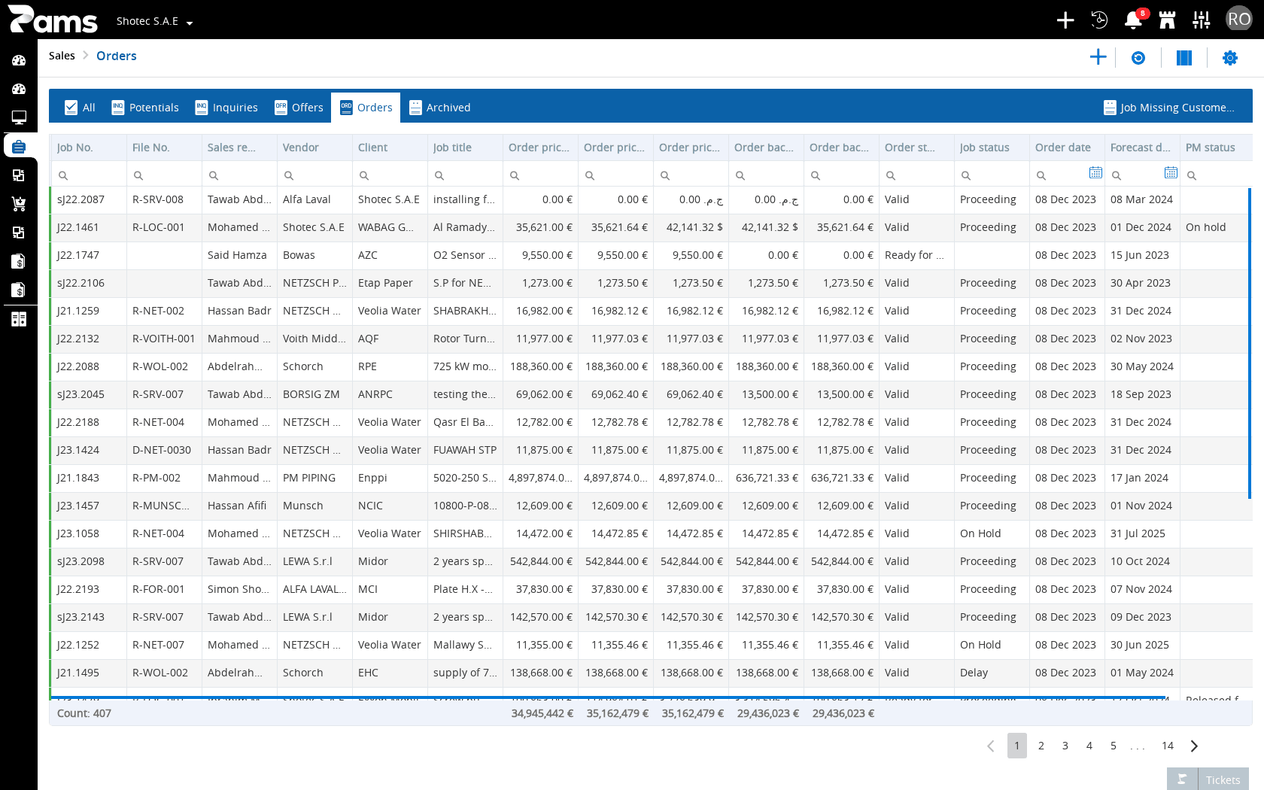The height and width of the screenshot is (790, 1264).
Task: Open the Shotec S.A.E company dropdown
Action: (x=154, y=21)
